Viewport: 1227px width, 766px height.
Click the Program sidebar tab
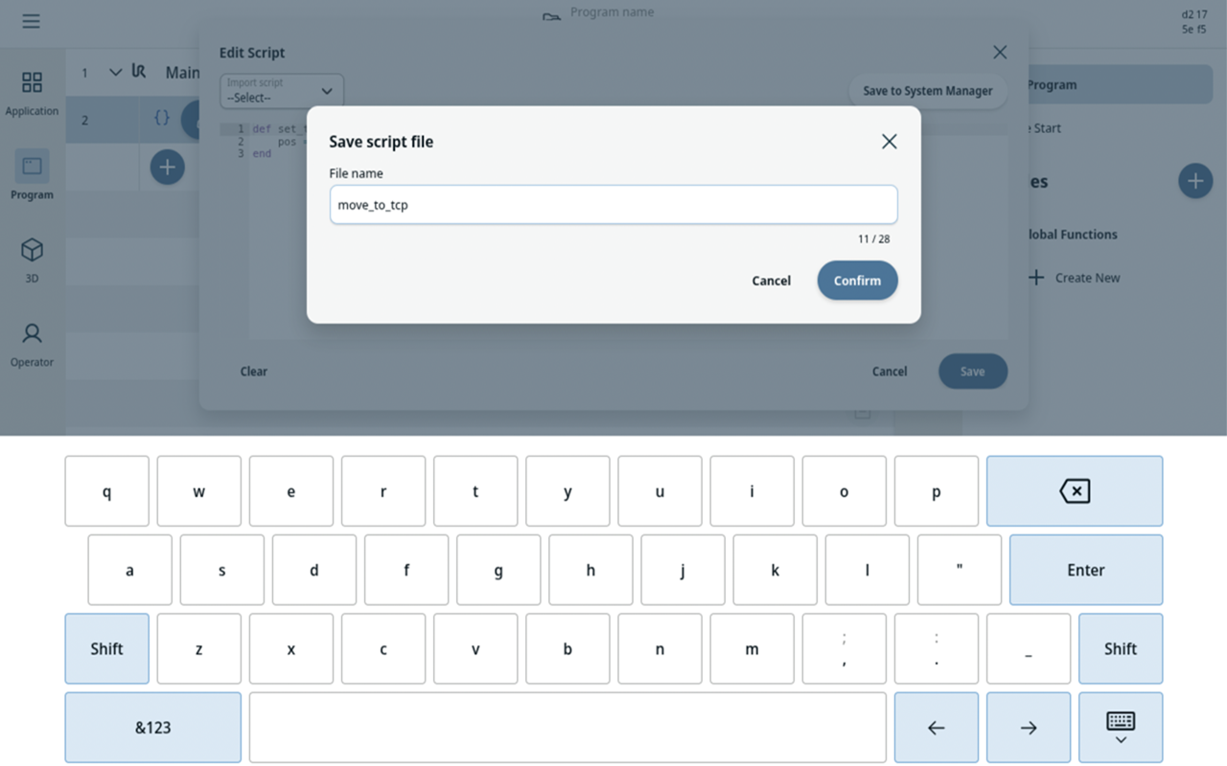pyautogui.click(x=32, y=175)
